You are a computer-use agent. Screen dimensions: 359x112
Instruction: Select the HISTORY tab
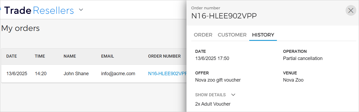263,35
